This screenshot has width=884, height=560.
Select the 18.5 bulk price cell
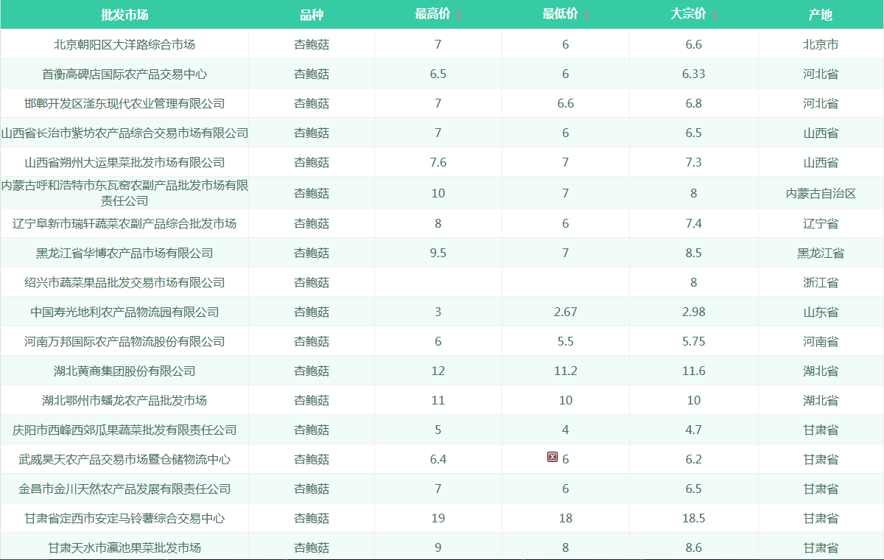(x=693, y=518)
